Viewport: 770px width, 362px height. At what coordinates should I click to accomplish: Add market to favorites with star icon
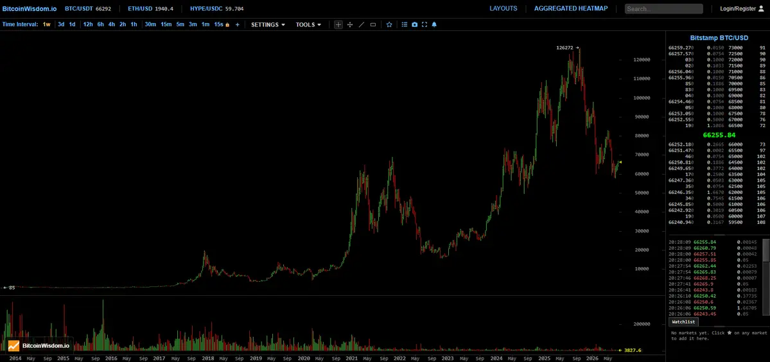click(389, 24)
